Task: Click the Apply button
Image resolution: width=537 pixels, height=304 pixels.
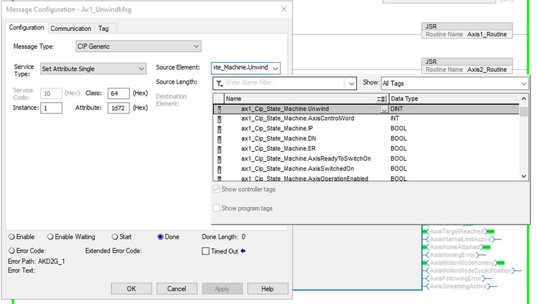Action: tap(222, 289)
